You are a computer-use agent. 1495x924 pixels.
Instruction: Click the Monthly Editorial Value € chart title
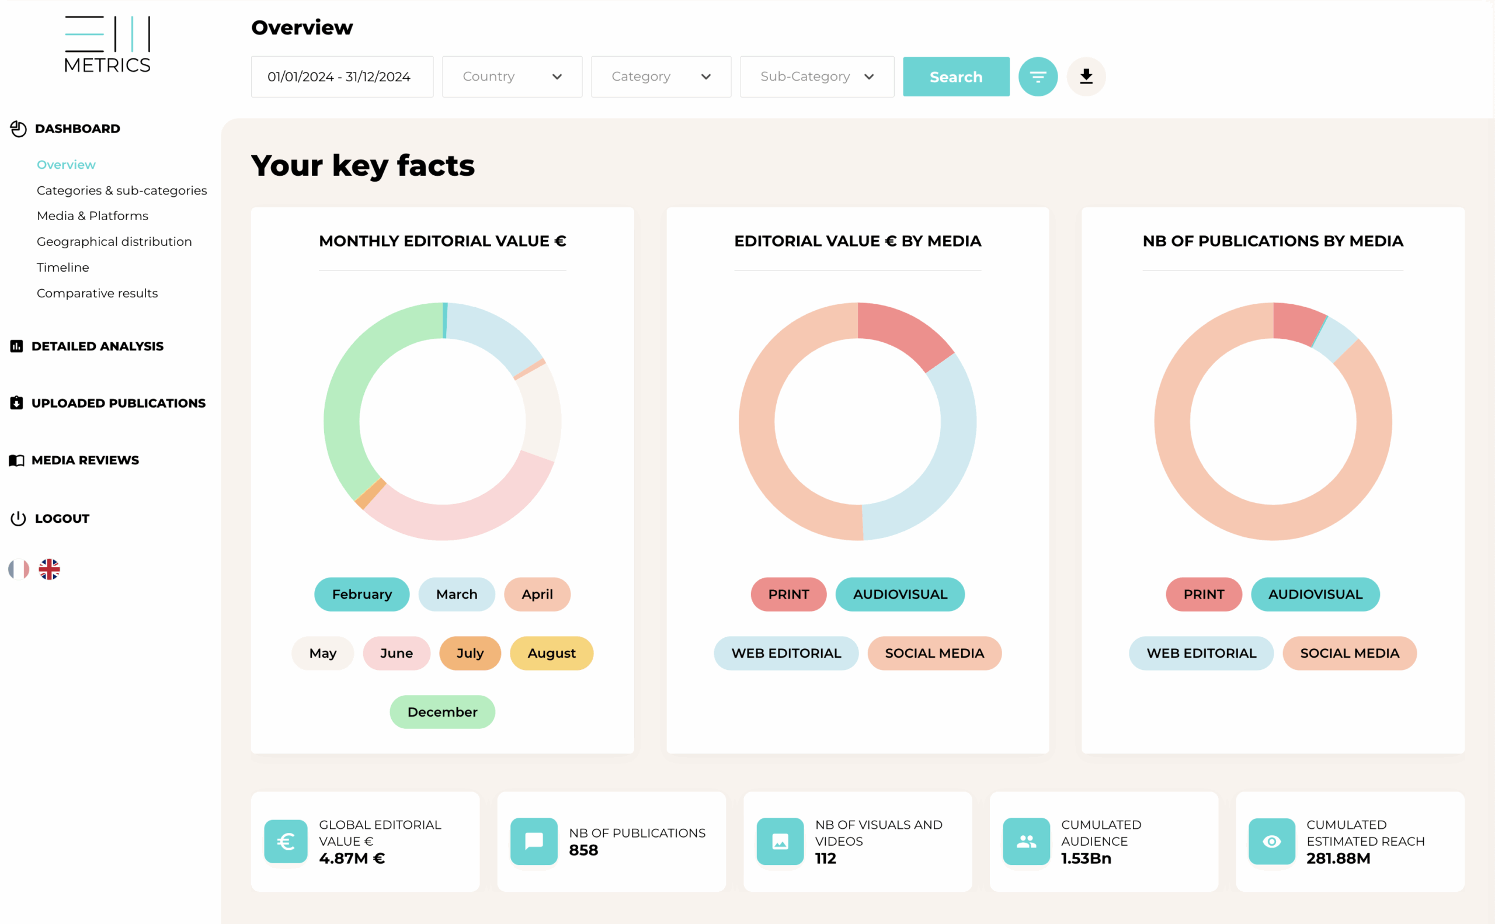click(x=442, y=241)
